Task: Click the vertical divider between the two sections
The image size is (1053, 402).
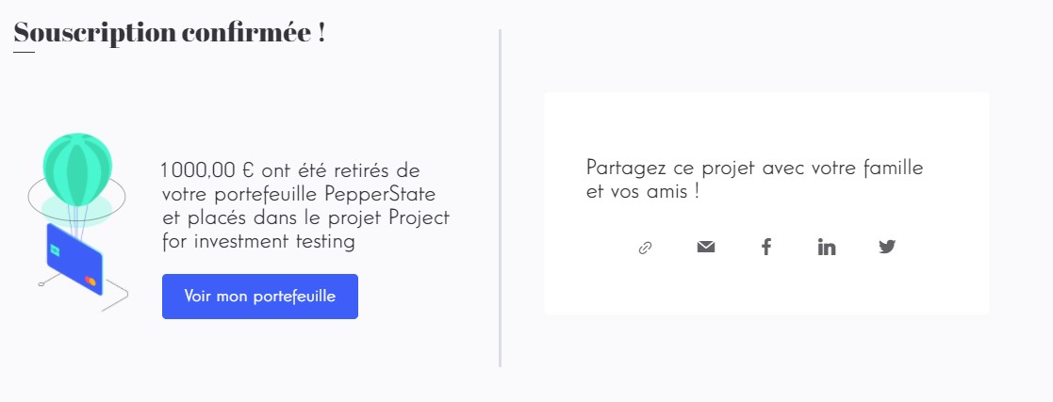Action: coord(501,198)
